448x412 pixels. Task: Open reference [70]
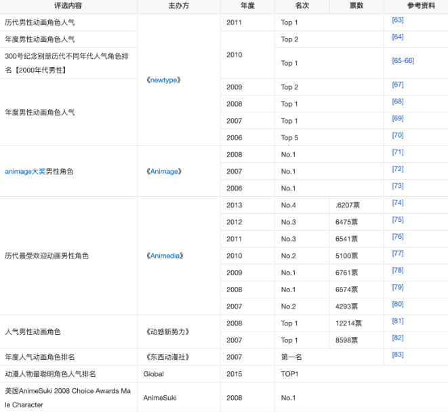click(398, 135)
